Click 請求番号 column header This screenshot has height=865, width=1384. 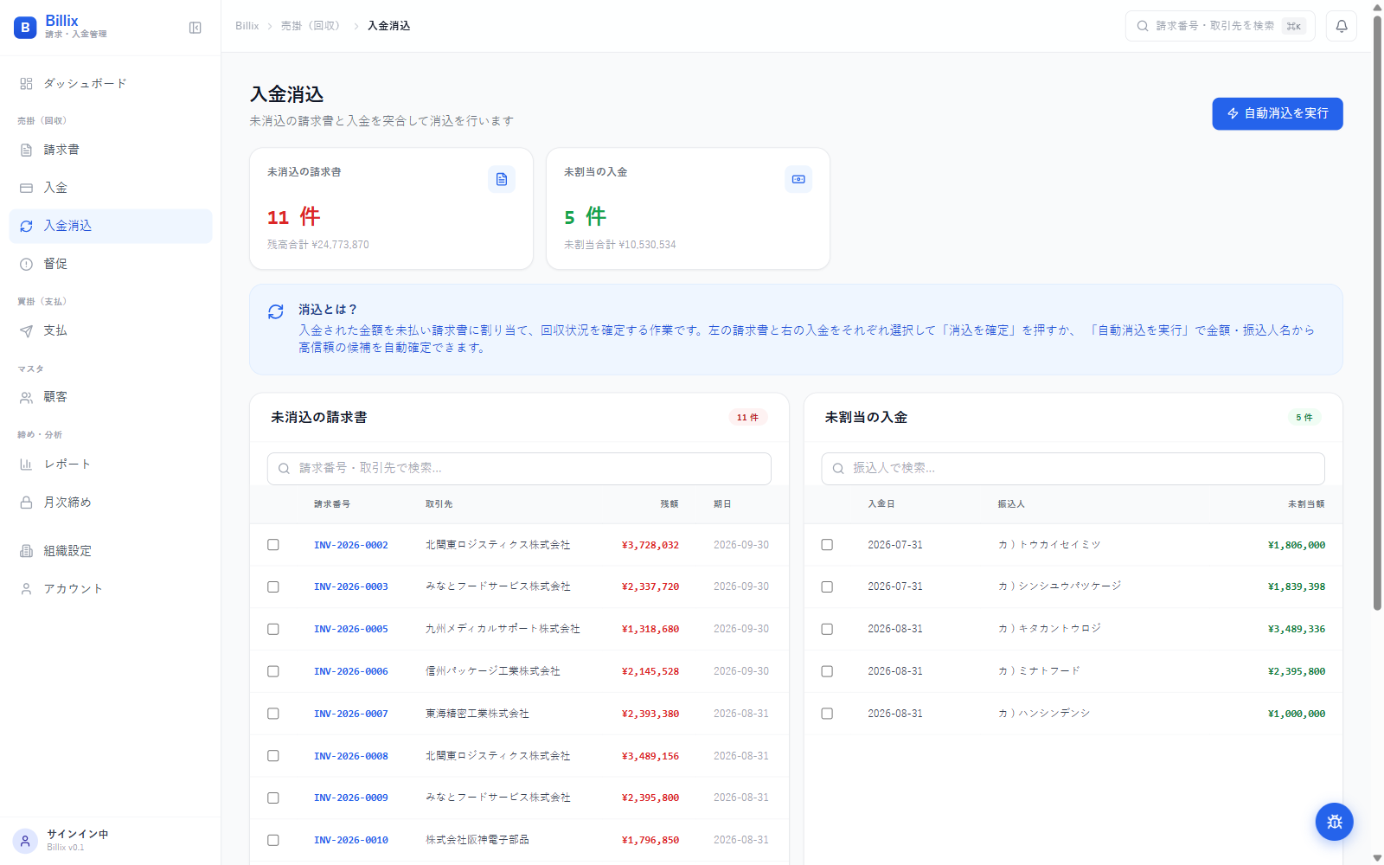332,503
